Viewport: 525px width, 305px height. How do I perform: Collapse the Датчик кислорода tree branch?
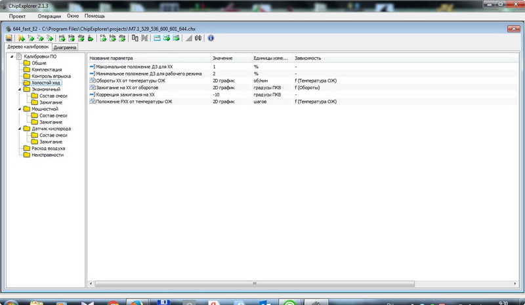20,129
